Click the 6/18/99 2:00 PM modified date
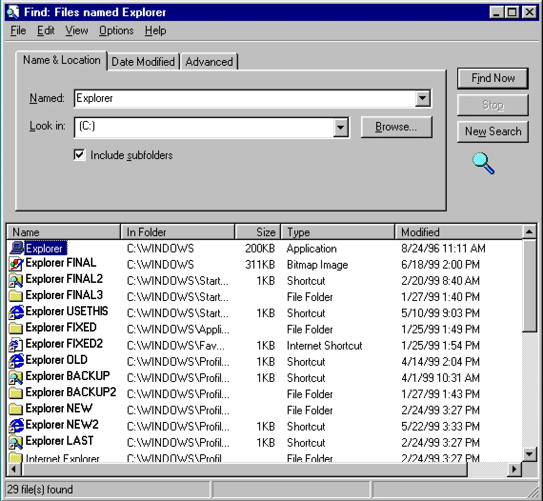 pos(440,264)
